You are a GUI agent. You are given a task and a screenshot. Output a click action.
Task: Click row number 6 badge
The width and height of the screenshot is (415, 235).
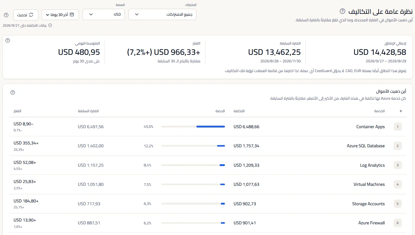pos(397,223)
